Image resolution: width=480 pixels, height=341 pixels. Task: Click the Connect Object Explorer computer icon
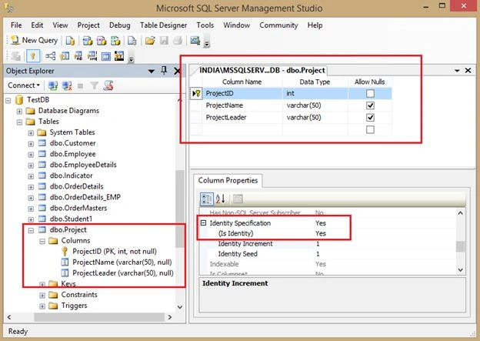(x=53, y=85)
